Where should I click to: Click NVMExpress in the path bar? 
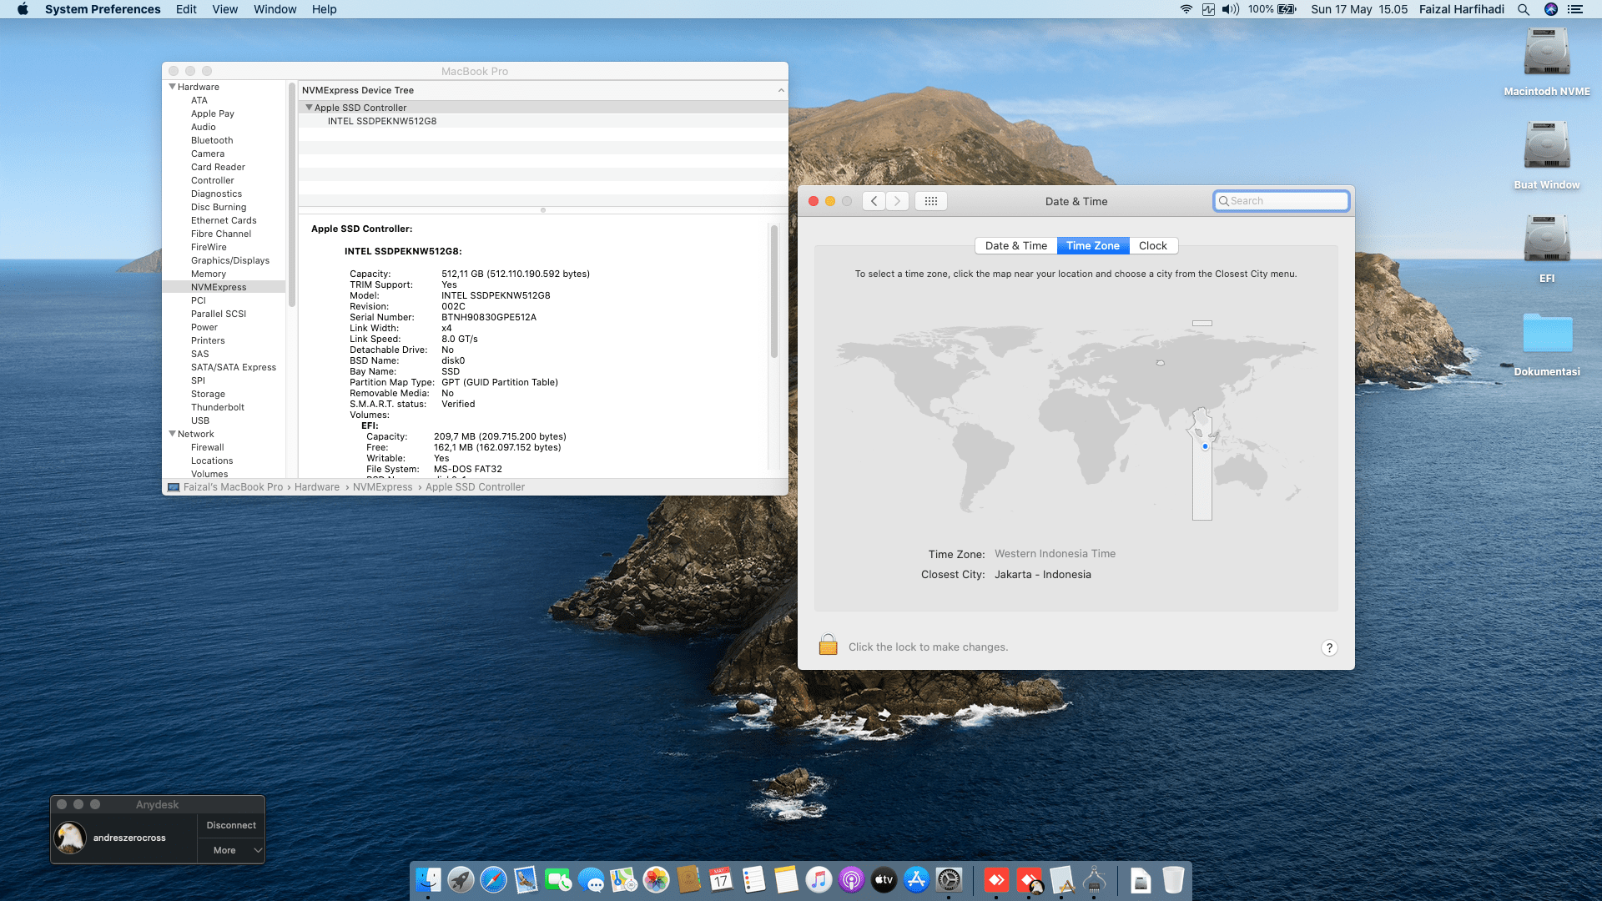382,487
